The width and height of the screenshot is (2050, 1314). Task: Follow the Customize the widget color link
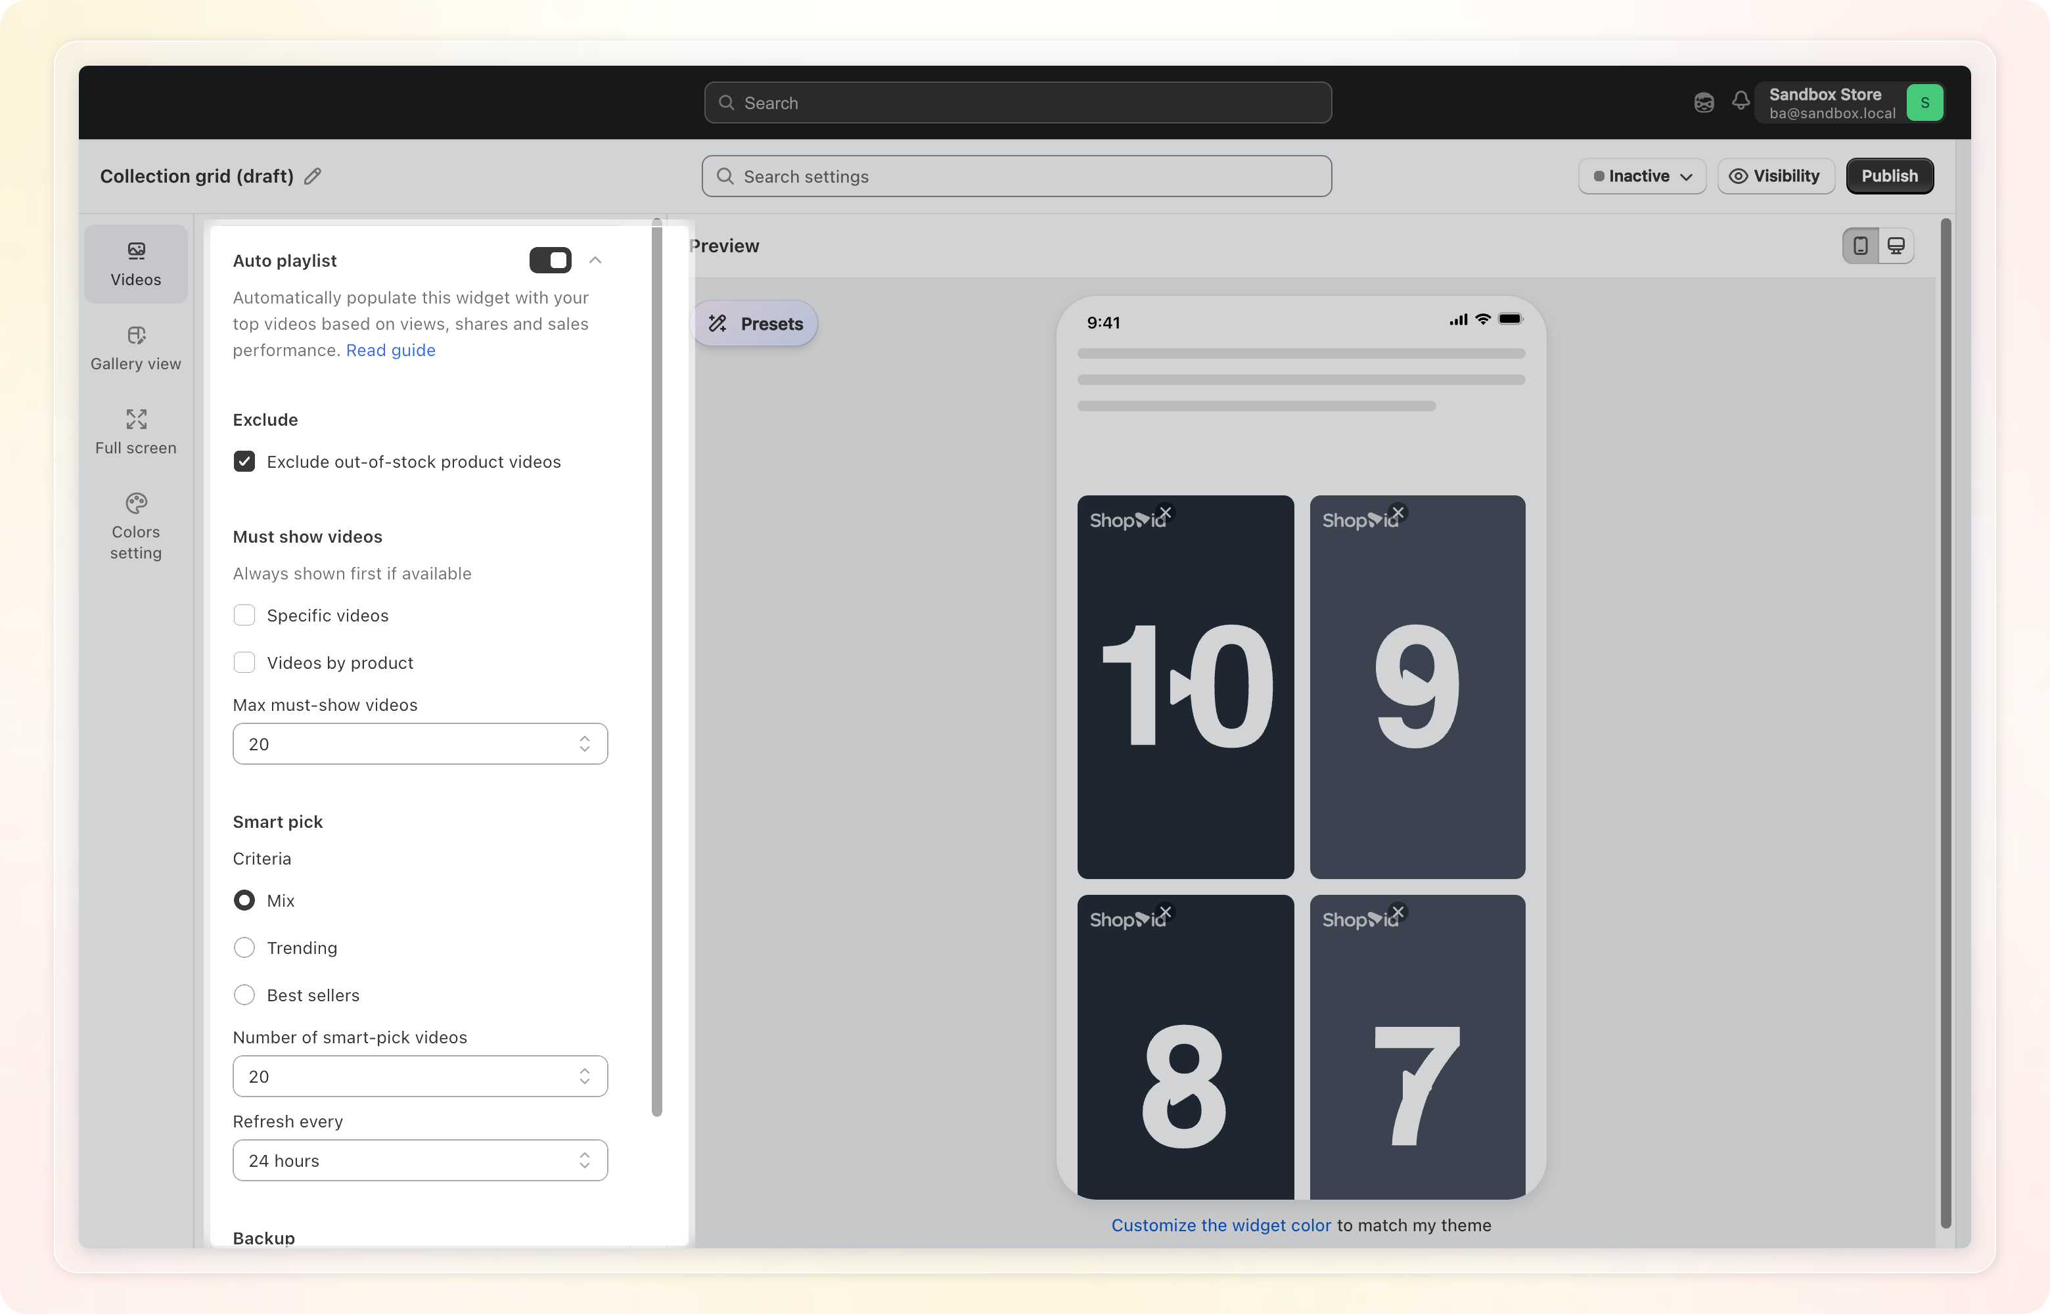pos(1221,1225)
